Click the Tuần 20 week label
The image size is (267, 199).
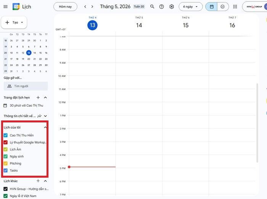[x=139, y=6]
